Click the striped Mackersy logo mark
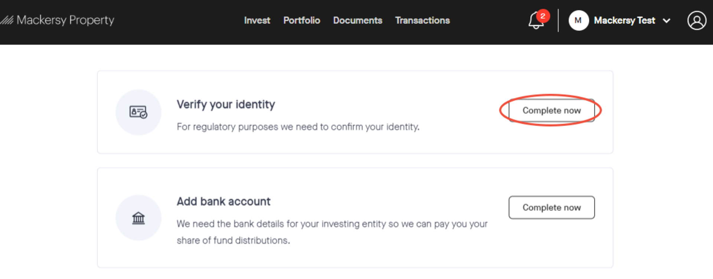Screen dimensions: 713x279 click(x=7, y=20)
